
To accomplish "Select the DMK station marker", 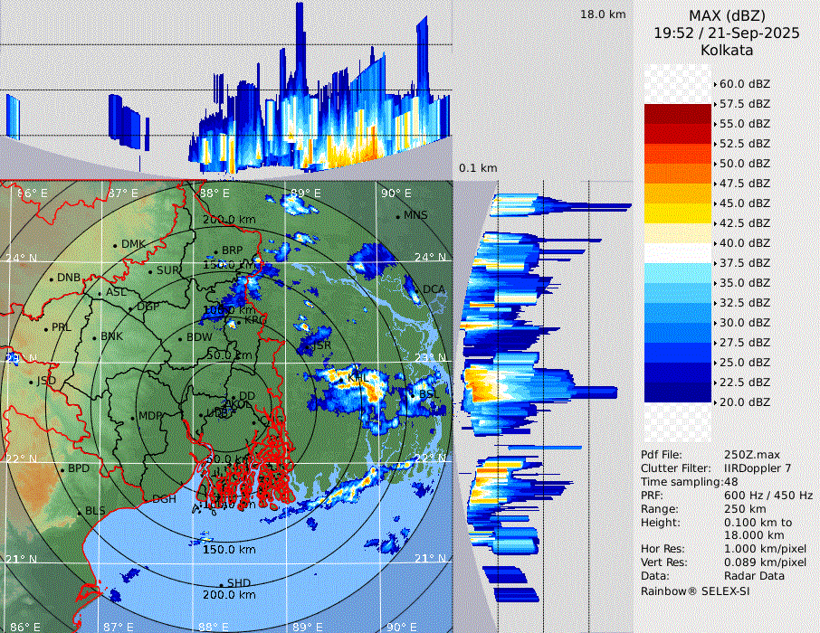I will (116, 244).
